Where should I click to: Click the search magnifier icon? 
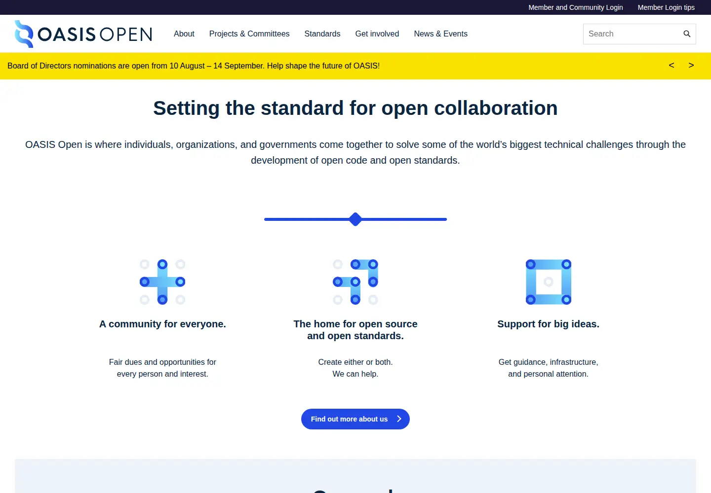[x=687, y=34]
